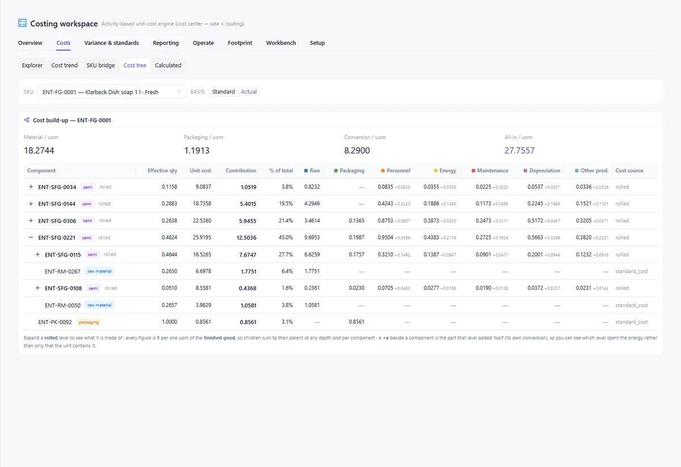Click raw value 9.6953 for ENT-SFG-0221
681x467 pixels.
[x=312, y=238]
